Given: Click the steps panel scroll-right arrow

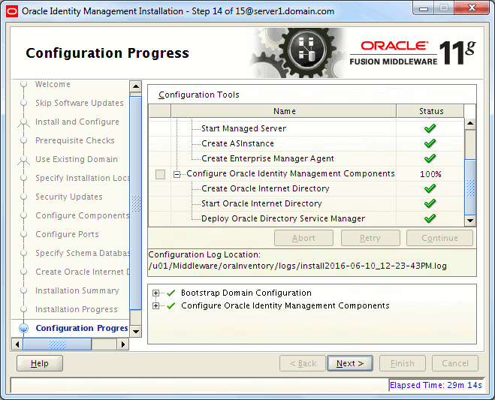Looking at the screenshot, I should (x=122, y=344).
